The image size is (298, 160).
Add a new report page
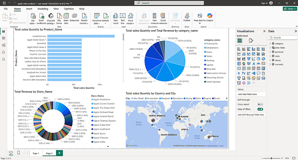click(59, 153)
